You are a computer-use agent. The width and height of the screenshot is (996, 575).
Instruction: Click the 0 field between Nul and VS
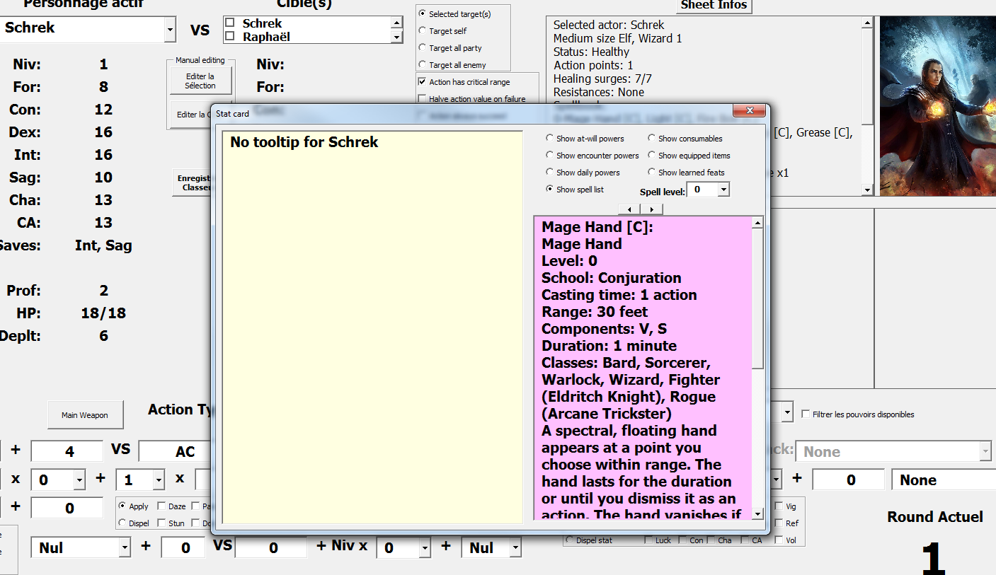[x=184, y=548]
